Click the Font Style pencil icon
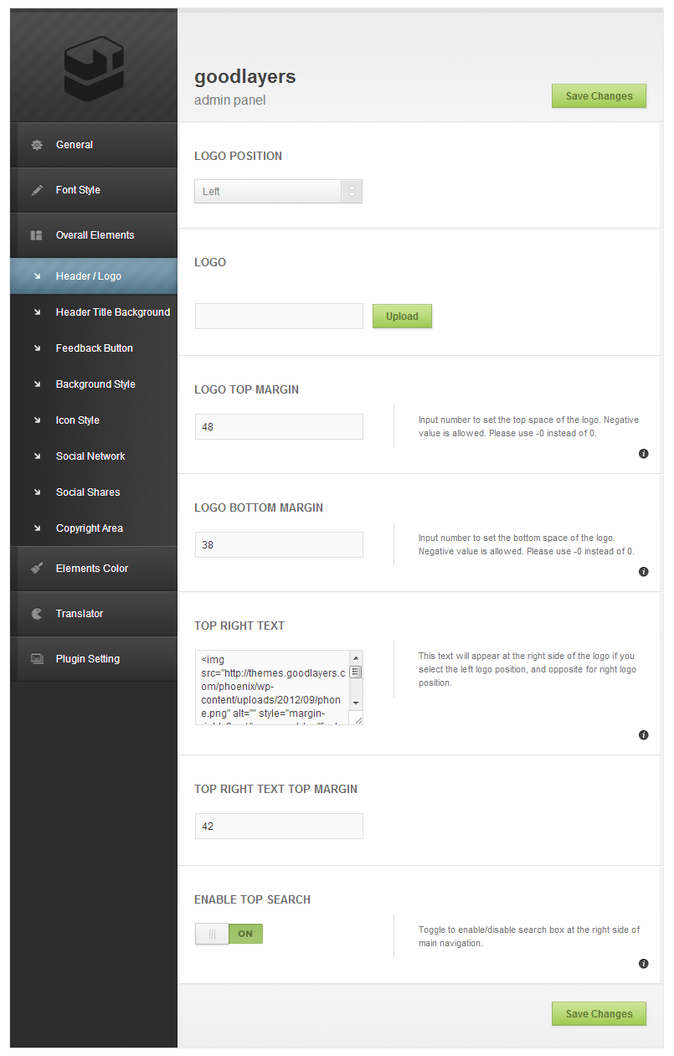The image size is (674, 1056). coord(37,190)
